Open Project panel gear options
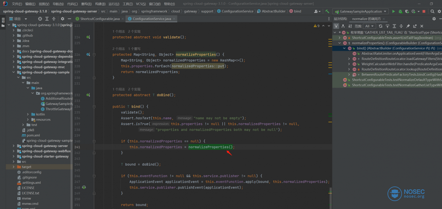This screenshot has width=442, height=209. [x=62, y=19]
